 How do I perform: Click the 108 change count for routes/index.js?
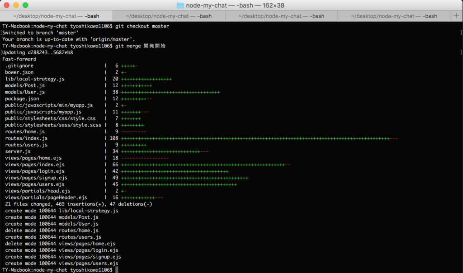click(x=113, y=138)
